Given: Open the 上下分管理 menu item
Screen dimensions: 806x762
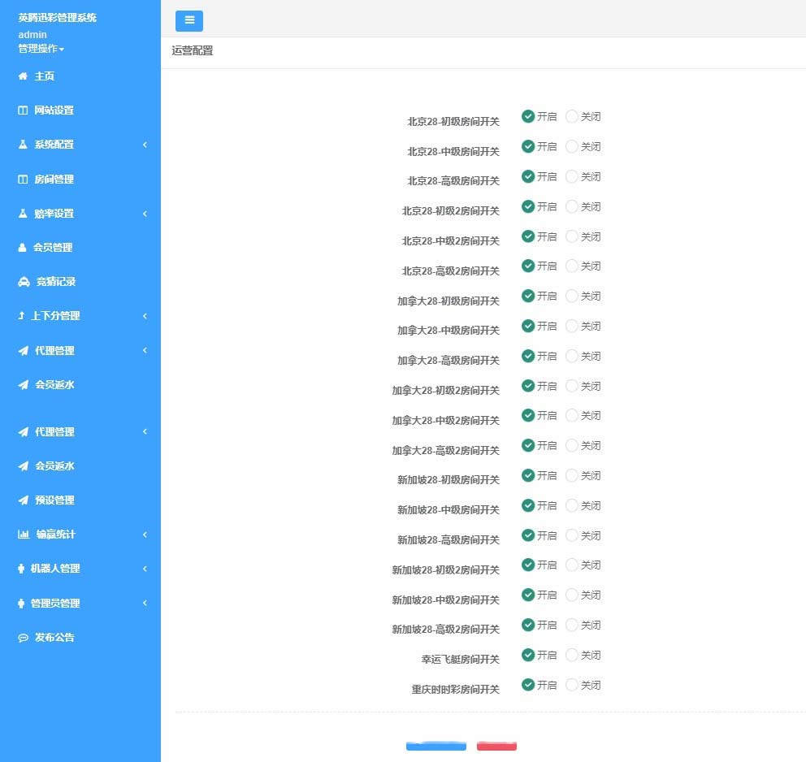Looking at the screenshot, I should click(55, 316).
